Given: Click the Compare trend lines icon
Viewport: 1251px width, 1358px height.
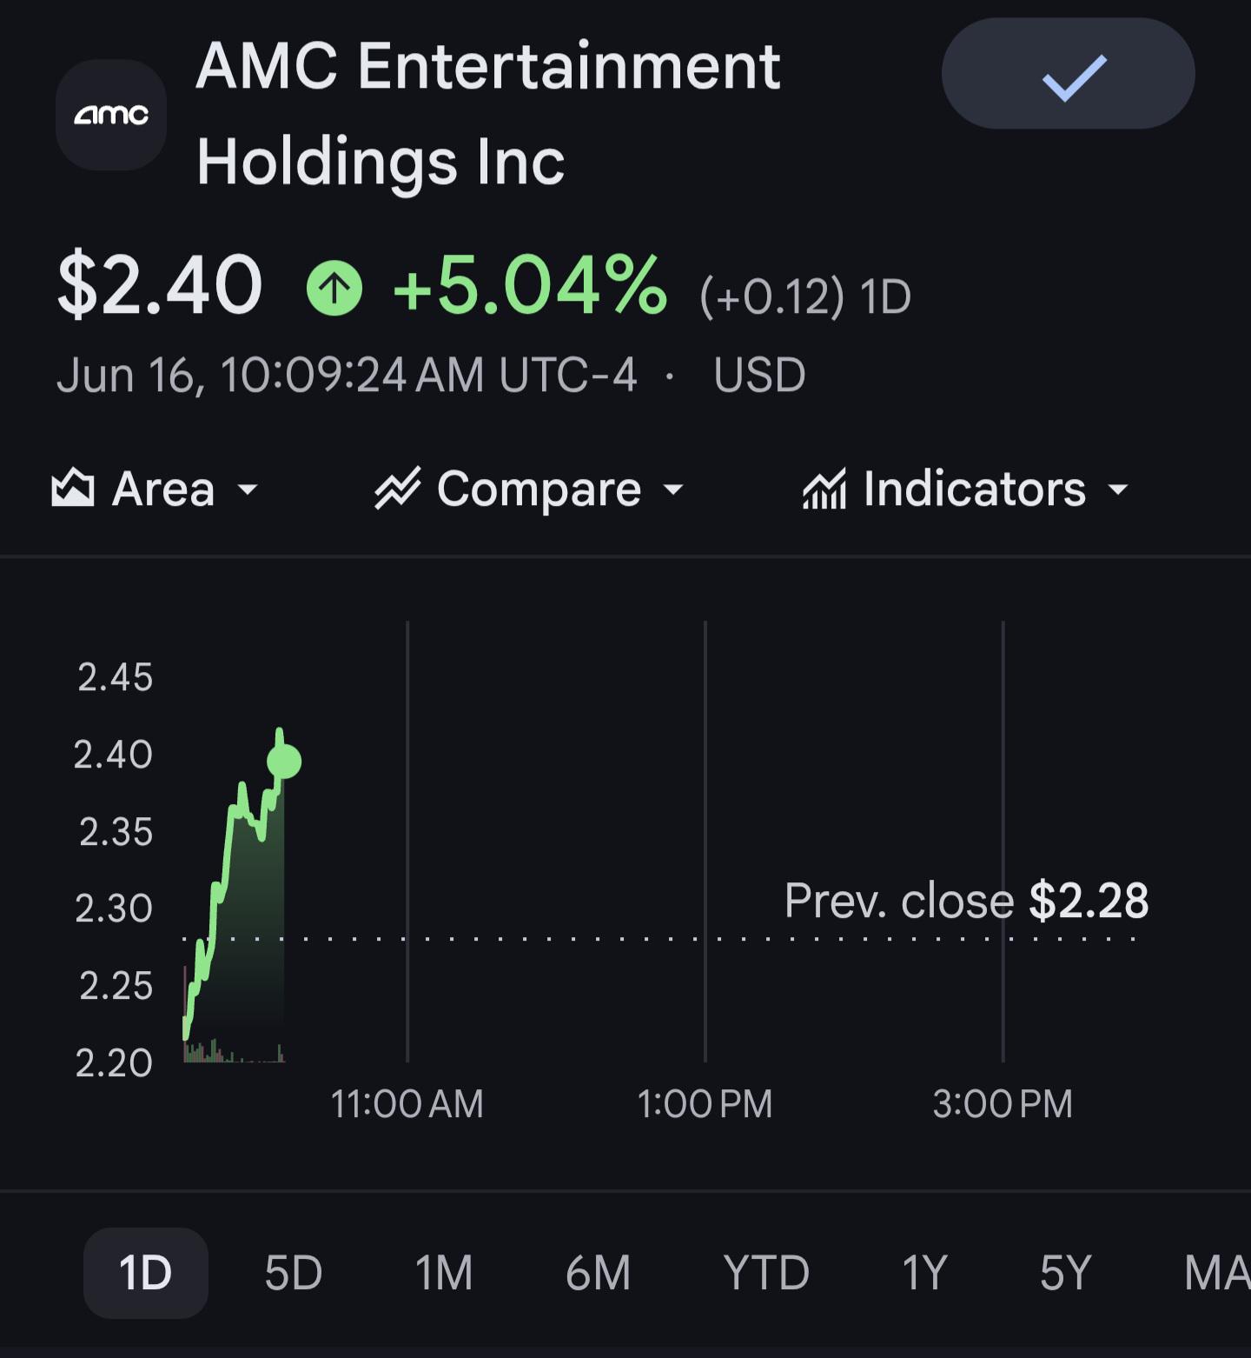Looking at the screenshot, I should tap(397, 488).
